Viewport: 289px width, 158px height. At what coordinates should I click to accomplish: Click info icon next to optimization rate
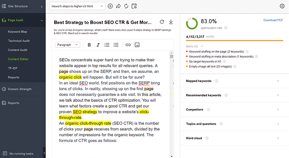coord(226,28)
